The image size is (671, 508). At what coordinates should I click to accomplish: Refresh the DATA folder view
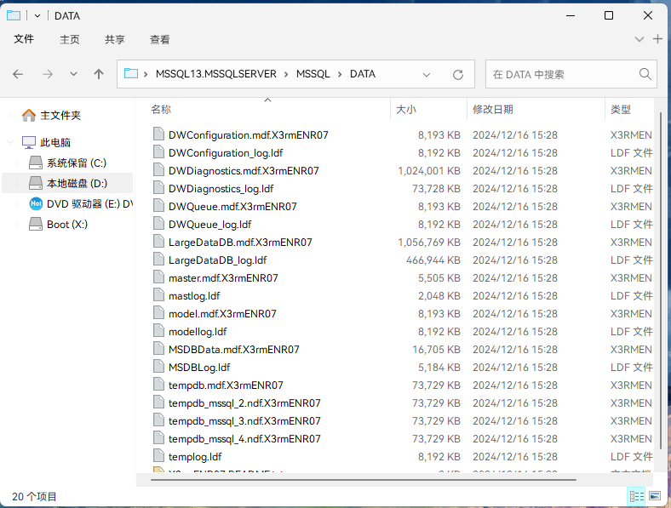[x=458, y=75]
